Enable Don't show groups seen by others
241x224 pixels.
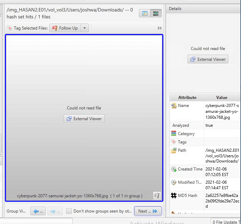69,211
